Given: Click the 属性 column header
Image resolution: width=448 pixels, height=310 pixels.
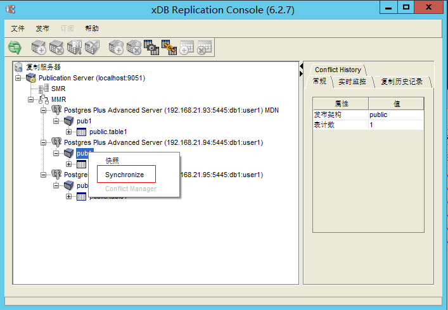Looking at the screenshot, I should [341, 104].
